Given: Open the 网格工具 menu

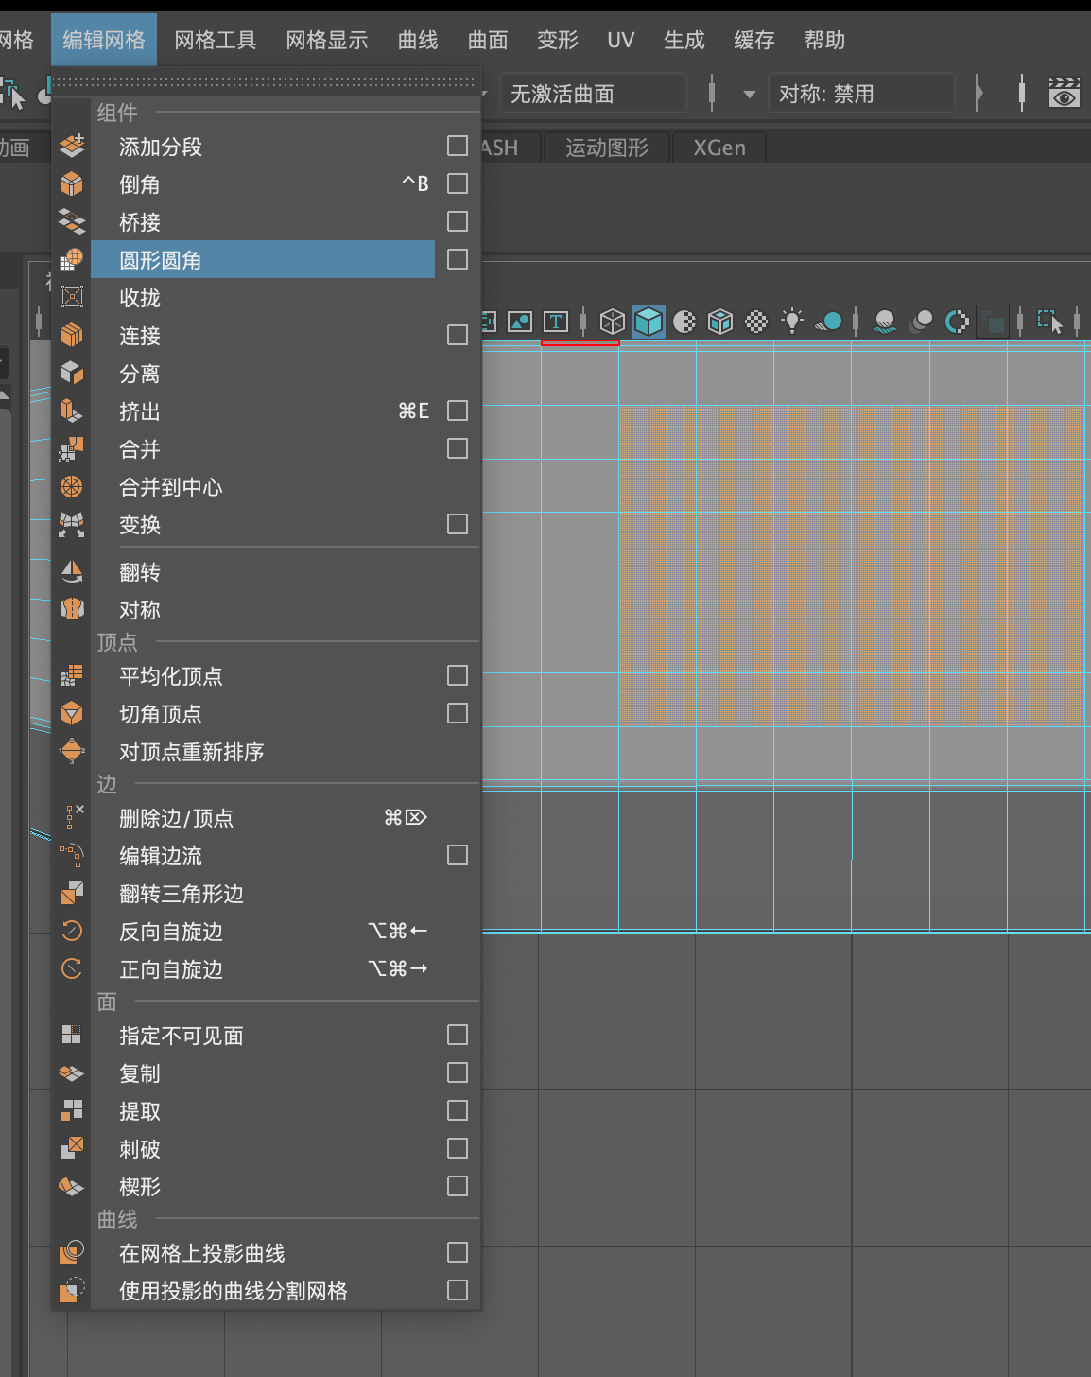Looking at the screenshot, I should [x=216, y=40].
